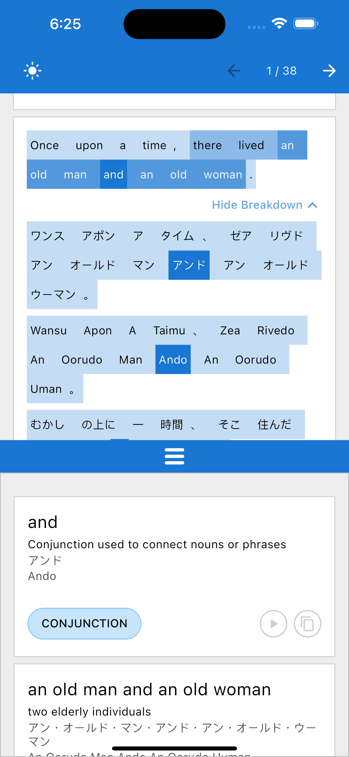Tap the katakana word アンド

tap(189, 265)
